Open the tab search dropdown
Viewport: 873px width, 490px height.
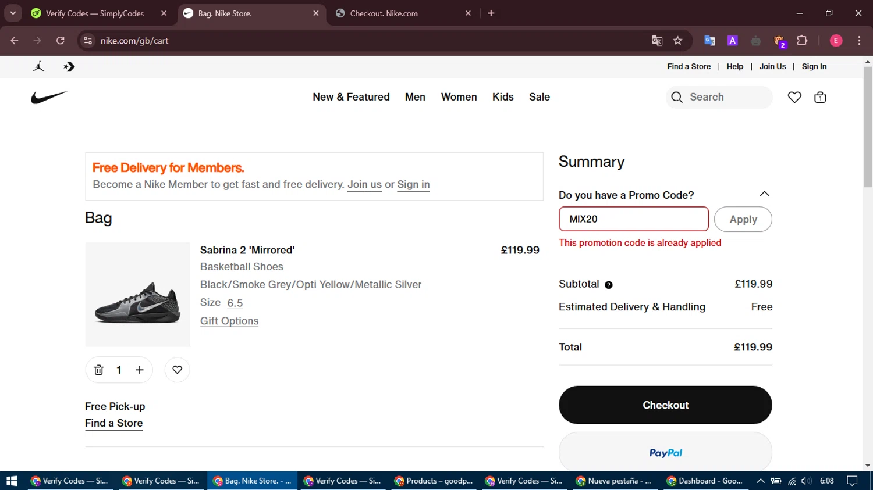tap(13, 13)
